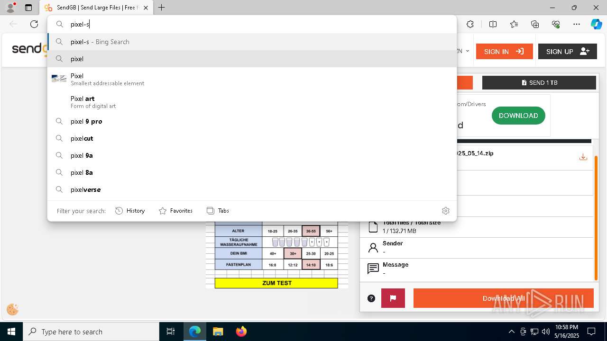This screenshot has width=607, height=341.
Task: Open Firefox from taskbar
Action: [x=241, y=332]
